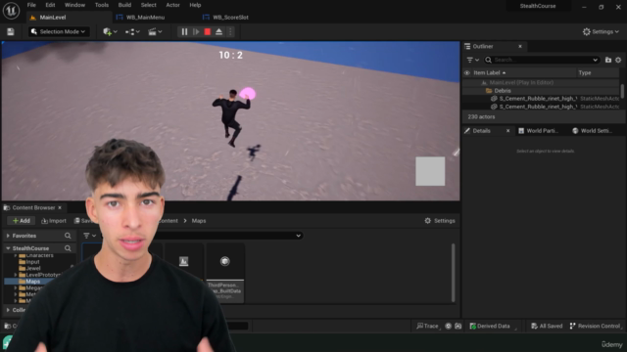Open the Window menu
This screenshot has height=352, width=627.
(74, 5)
